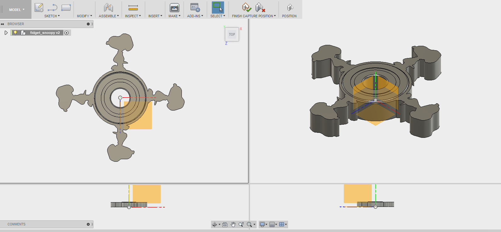Click the TOP face of the ViewCube

(232, 35)
